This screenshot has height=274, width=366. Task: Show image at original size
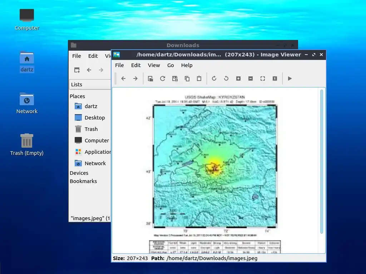pyautogui.click(x=275, y=78)
